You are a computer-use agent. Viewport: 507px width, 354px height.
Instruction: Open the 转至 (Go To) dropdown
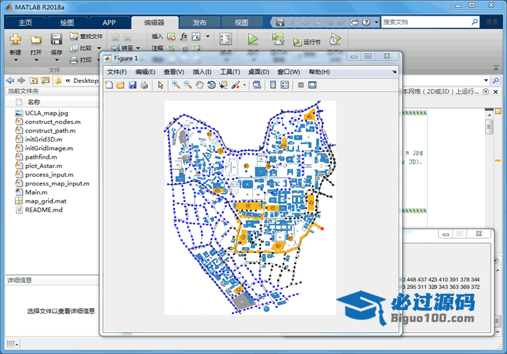click(126, 48)
